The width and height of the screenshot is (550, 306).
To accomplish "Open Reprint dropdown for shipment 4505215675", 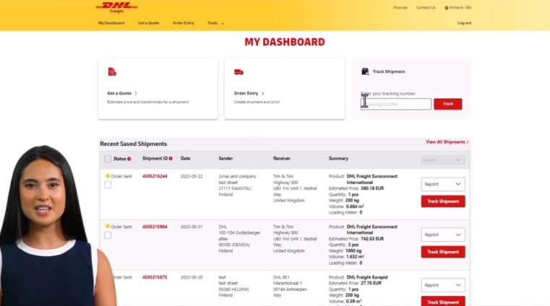I will point(443,285).
